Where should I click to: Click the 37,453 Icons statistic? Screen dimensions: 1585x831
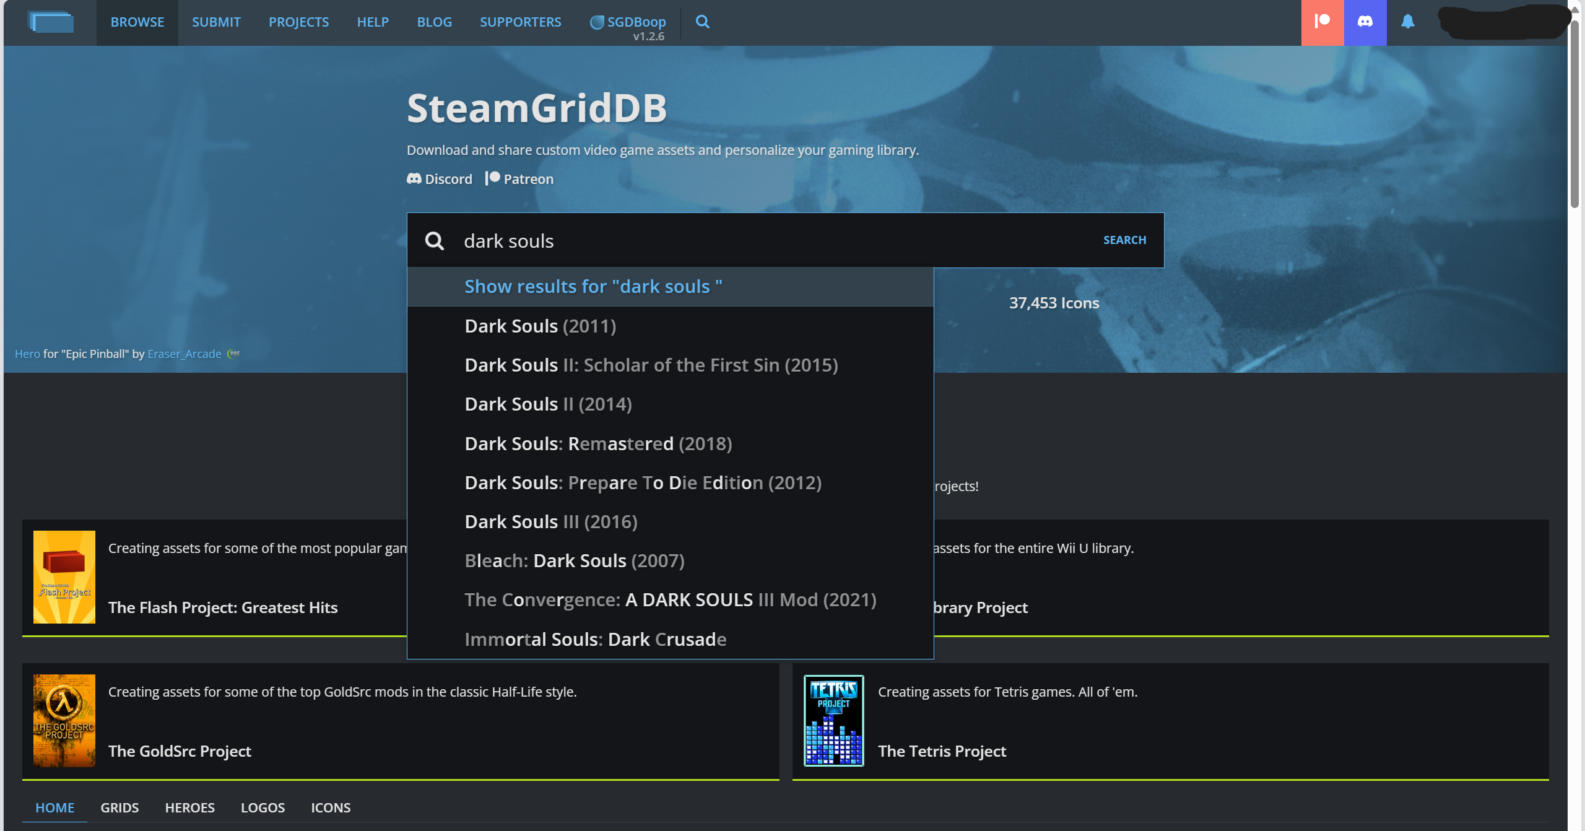[1054, 303]
